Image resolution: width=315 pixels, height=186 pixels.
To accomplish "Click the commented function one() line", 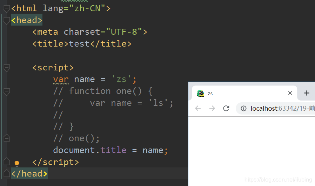I will pyautogui.click(x=103, y=91).
